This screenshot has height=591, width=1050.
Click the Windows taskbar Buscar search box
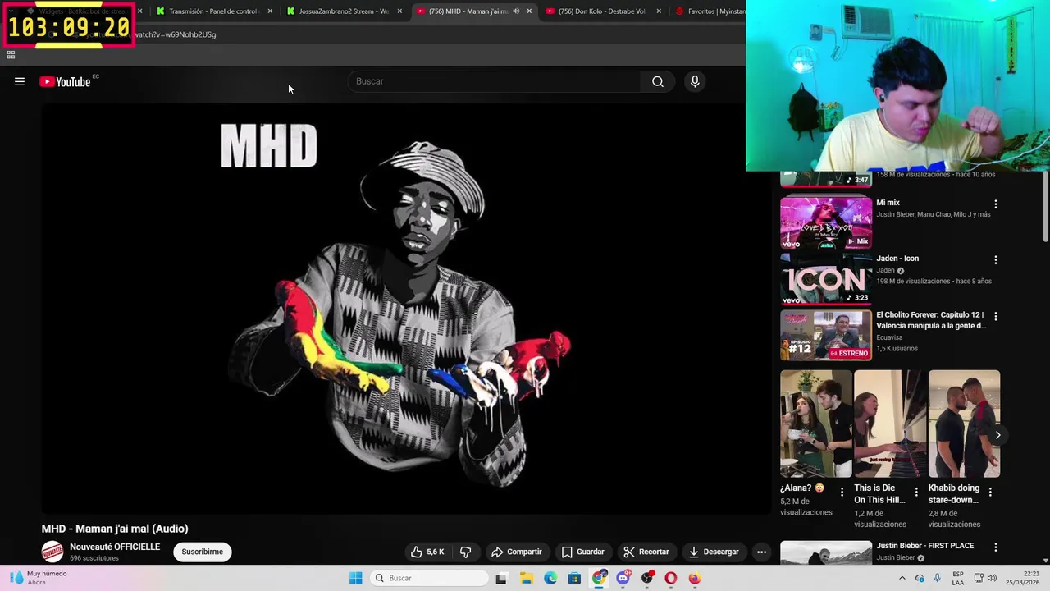pos(427,578)
